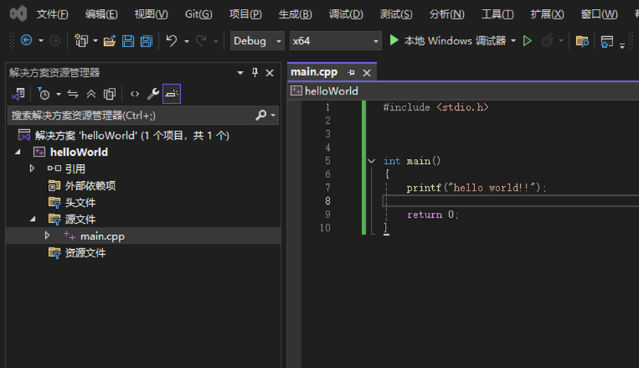Screen dimensions: 639x368
Task: Open the 分析(N) menu
Action: [x=447, y=14]
